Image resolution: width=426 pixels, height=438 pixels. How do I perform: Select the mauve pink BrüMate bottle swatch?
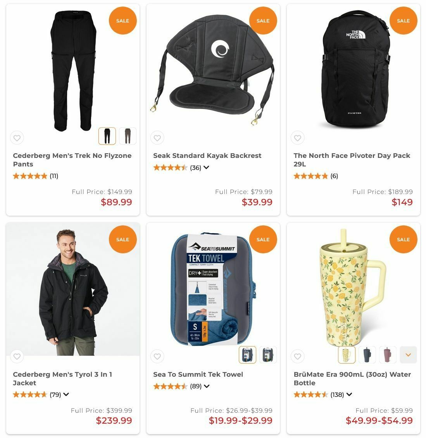point(388,355)
